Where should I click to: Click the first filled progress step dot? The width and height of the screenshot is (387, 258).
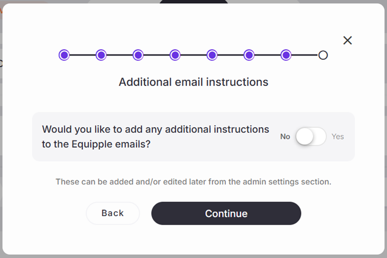[64, 55]
